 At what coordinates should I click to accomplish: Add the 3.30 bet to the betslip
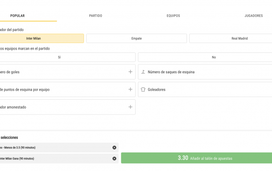[x=197, y=158]
